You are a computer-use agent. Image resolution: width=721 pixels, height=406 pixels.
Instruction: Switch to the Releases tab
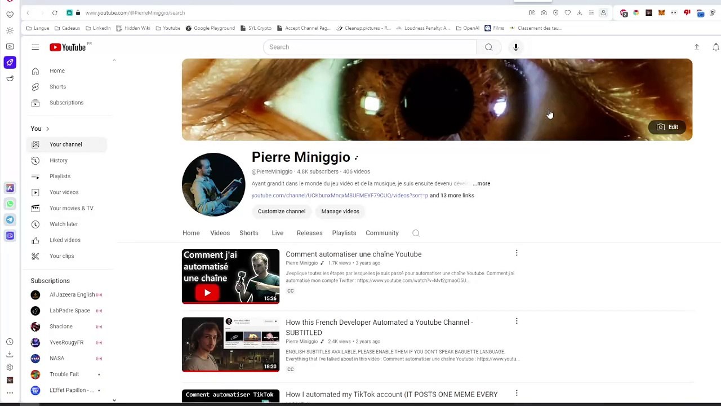pos(310,233)
